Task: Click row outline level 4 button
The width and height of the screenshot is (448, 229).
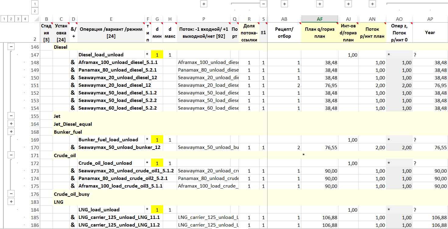Action: (25, 19)
